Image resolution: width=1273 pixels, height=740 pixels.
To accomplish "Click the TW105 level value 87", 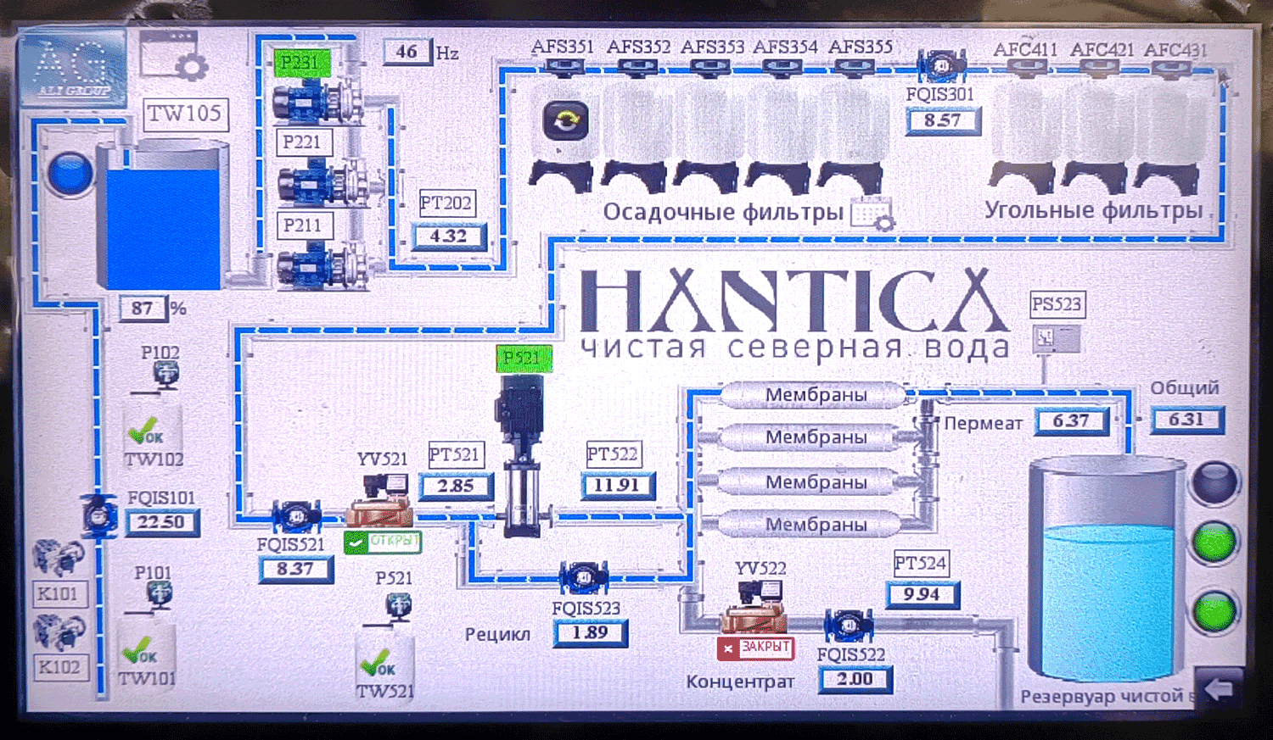I will [143, 309].
